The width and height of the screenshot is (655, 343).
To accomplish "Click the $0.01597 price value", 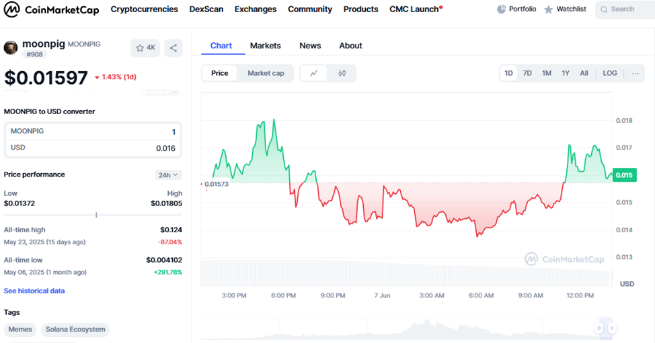I will [x=46, y=78].
